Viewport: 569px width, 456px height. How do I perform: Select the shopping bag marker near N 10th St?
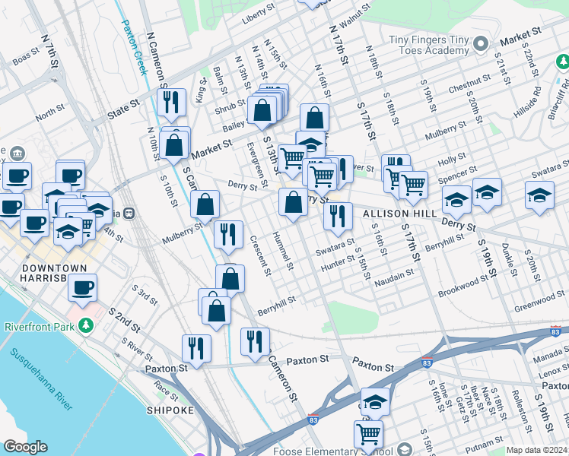(174, 146)
